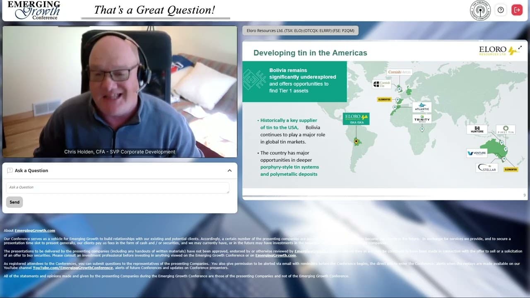The width and height of the screenshot is (530, 298).
Task: Expand the slide to fullscreen
Action: [520, 48]
